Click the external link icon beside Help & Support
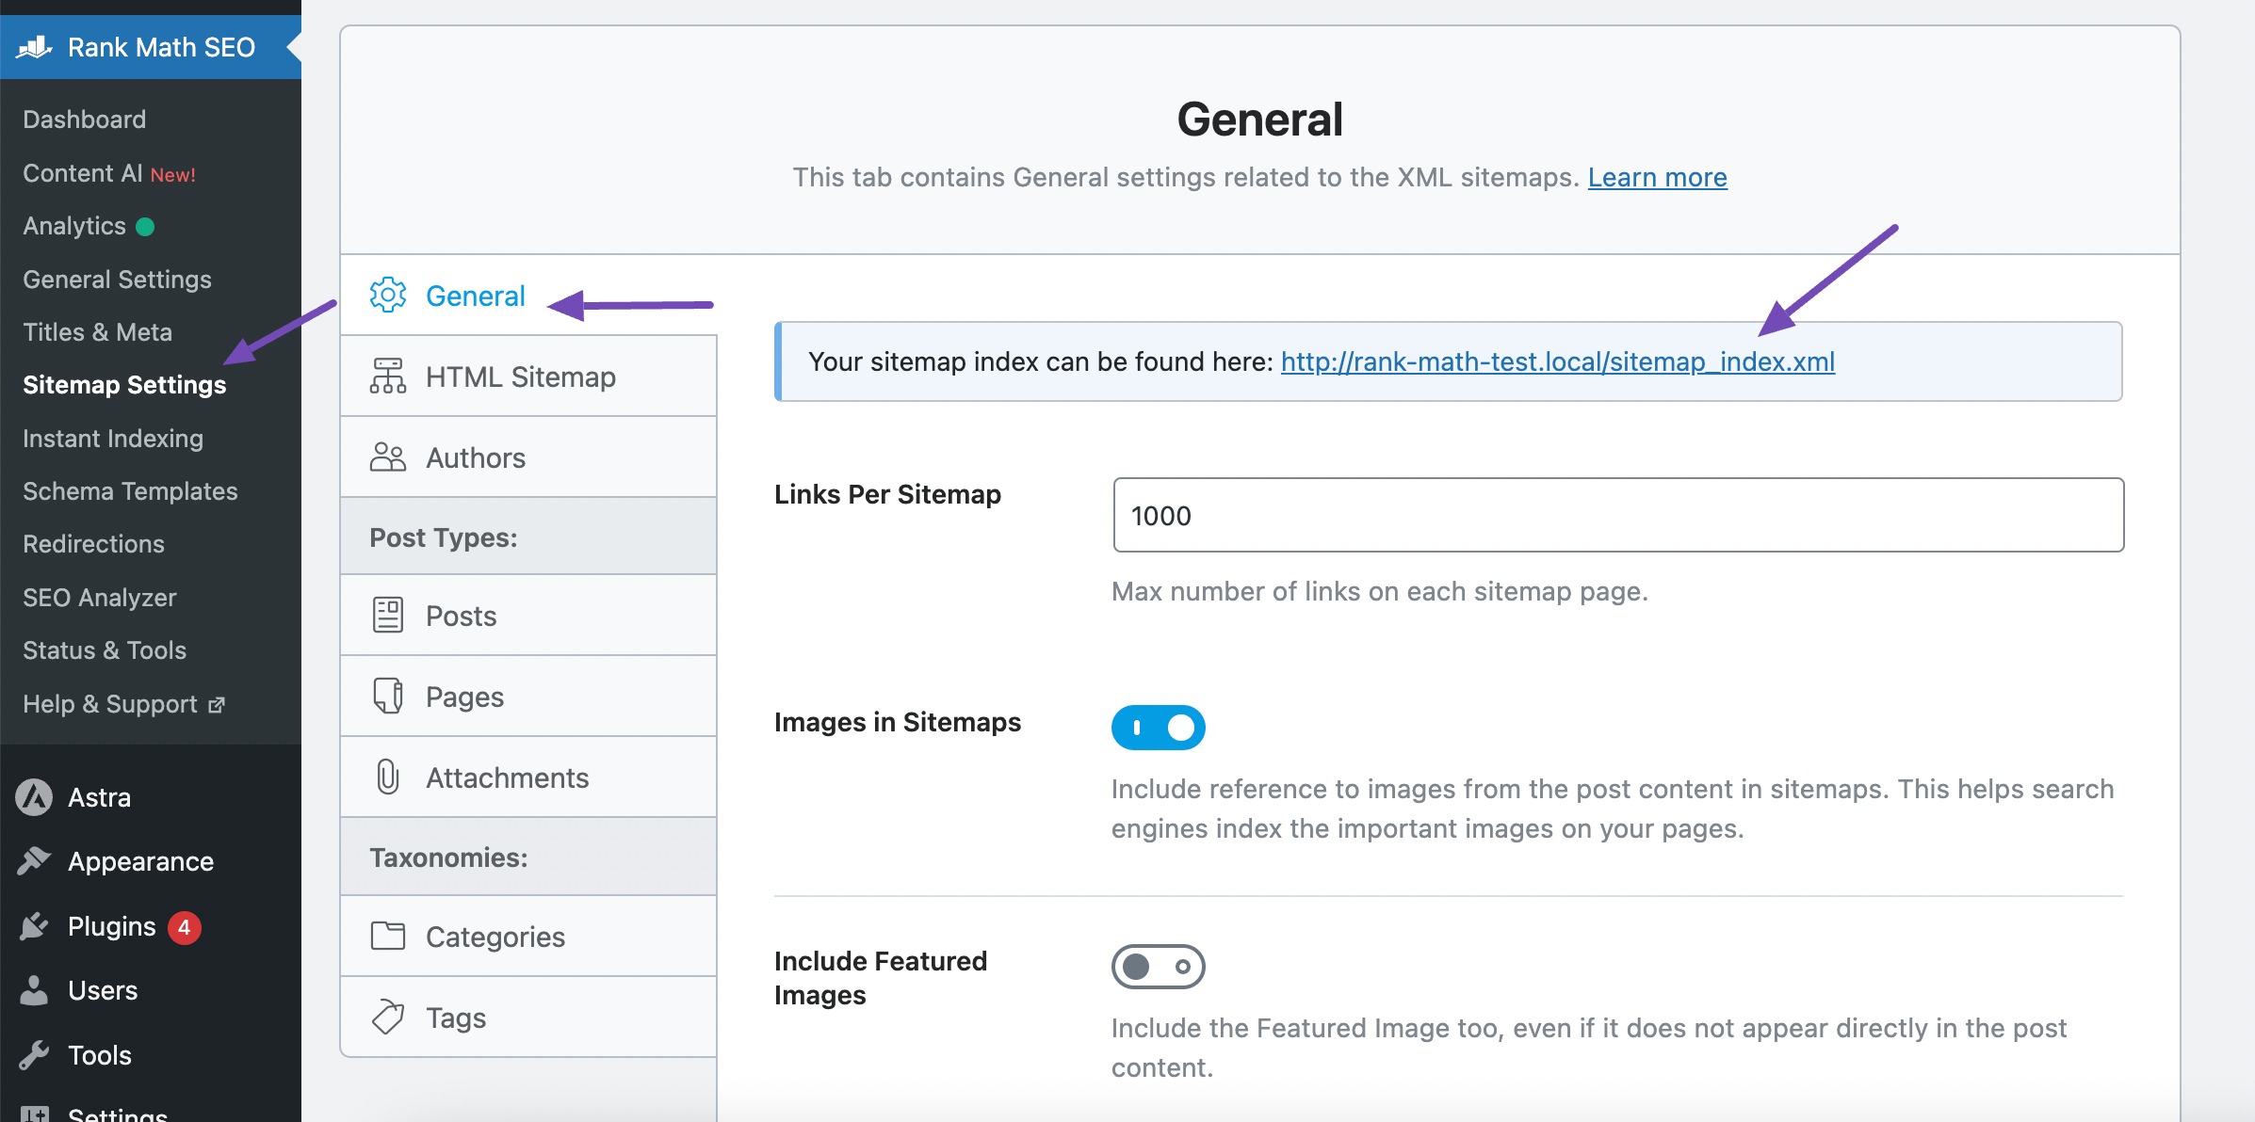The height and width of the screenshot is (1122, 2255). [217, 705]
